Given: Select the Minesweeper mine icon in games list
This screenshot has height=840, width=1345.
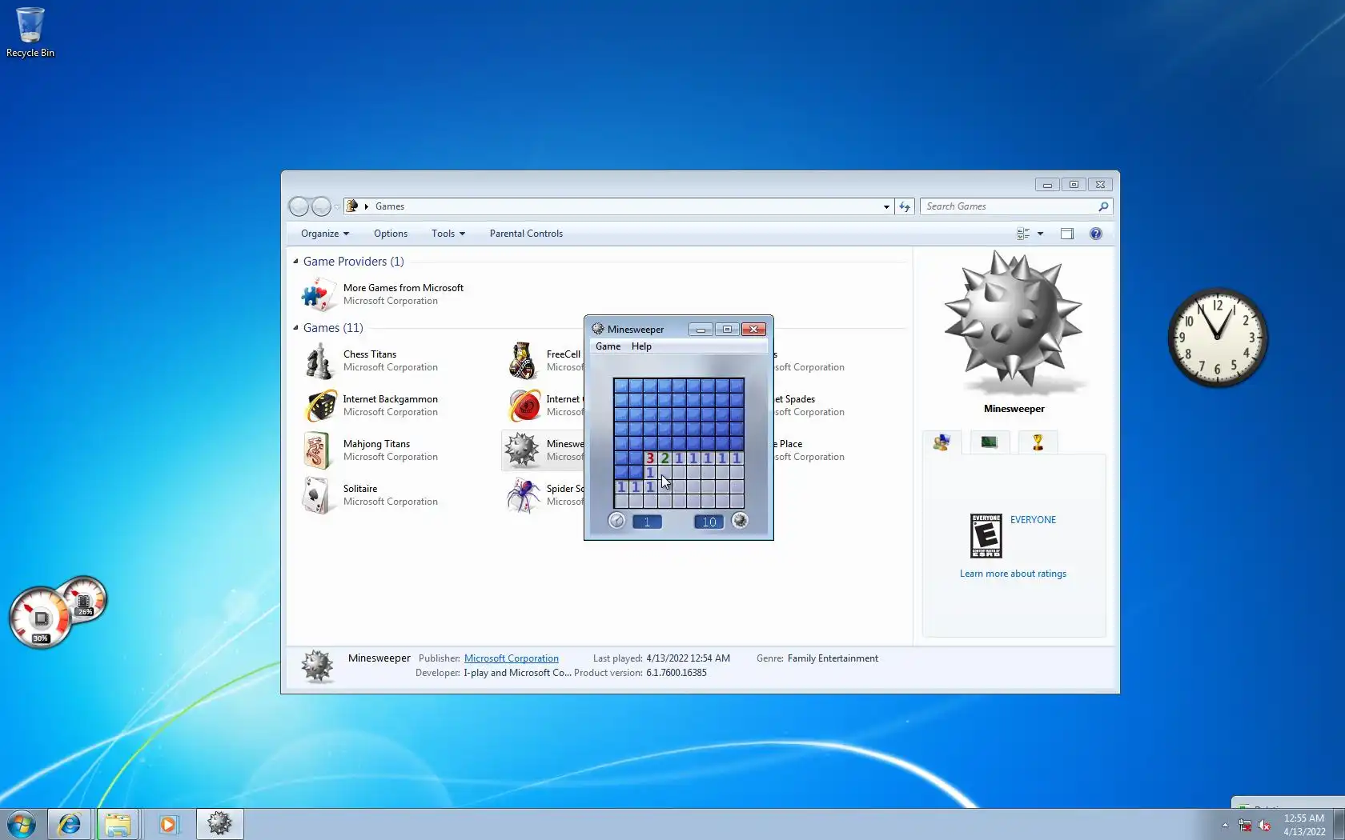Looking at the screenshot, I should (x=523, y=450).
